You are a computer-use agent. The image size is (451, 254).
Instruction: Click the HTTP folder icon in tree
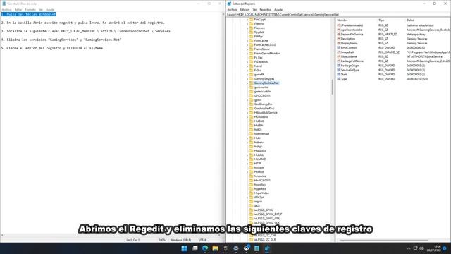click(x=251, y=163)
